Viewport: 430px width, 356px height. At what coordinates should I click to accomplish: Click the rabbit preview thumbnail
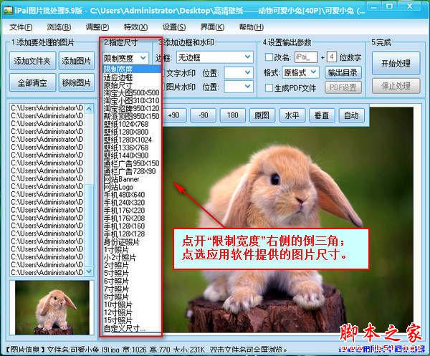click(52, 307)
